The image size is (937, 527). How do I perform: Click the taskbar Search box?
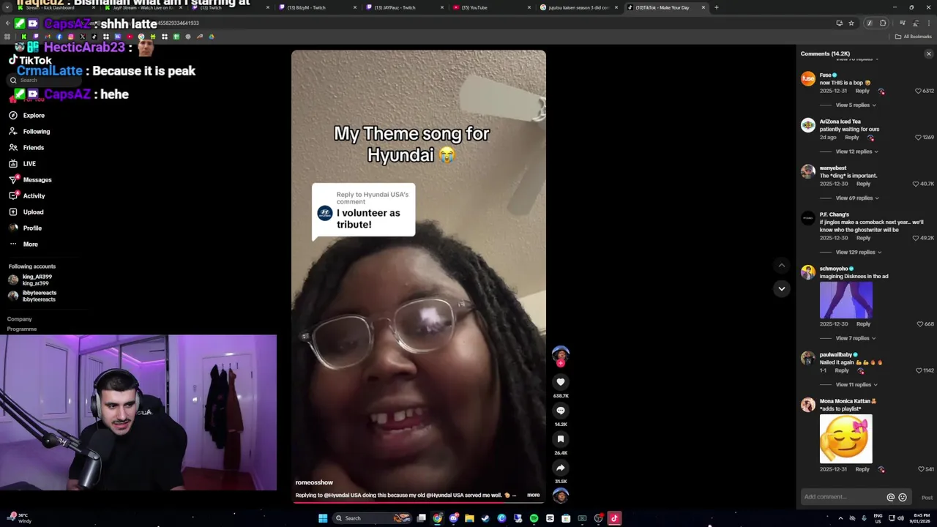click(373, 518)
